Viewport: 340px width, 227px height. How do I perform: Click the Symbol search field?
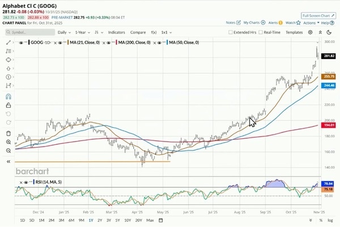click(32, 33)
